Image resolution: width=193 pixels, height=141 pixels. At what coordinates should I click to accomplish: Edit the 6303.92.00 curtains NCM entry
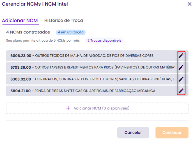coord(181,79)
